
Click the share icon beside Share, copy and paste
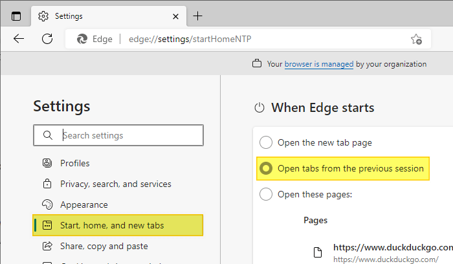(x=47, y=246)
